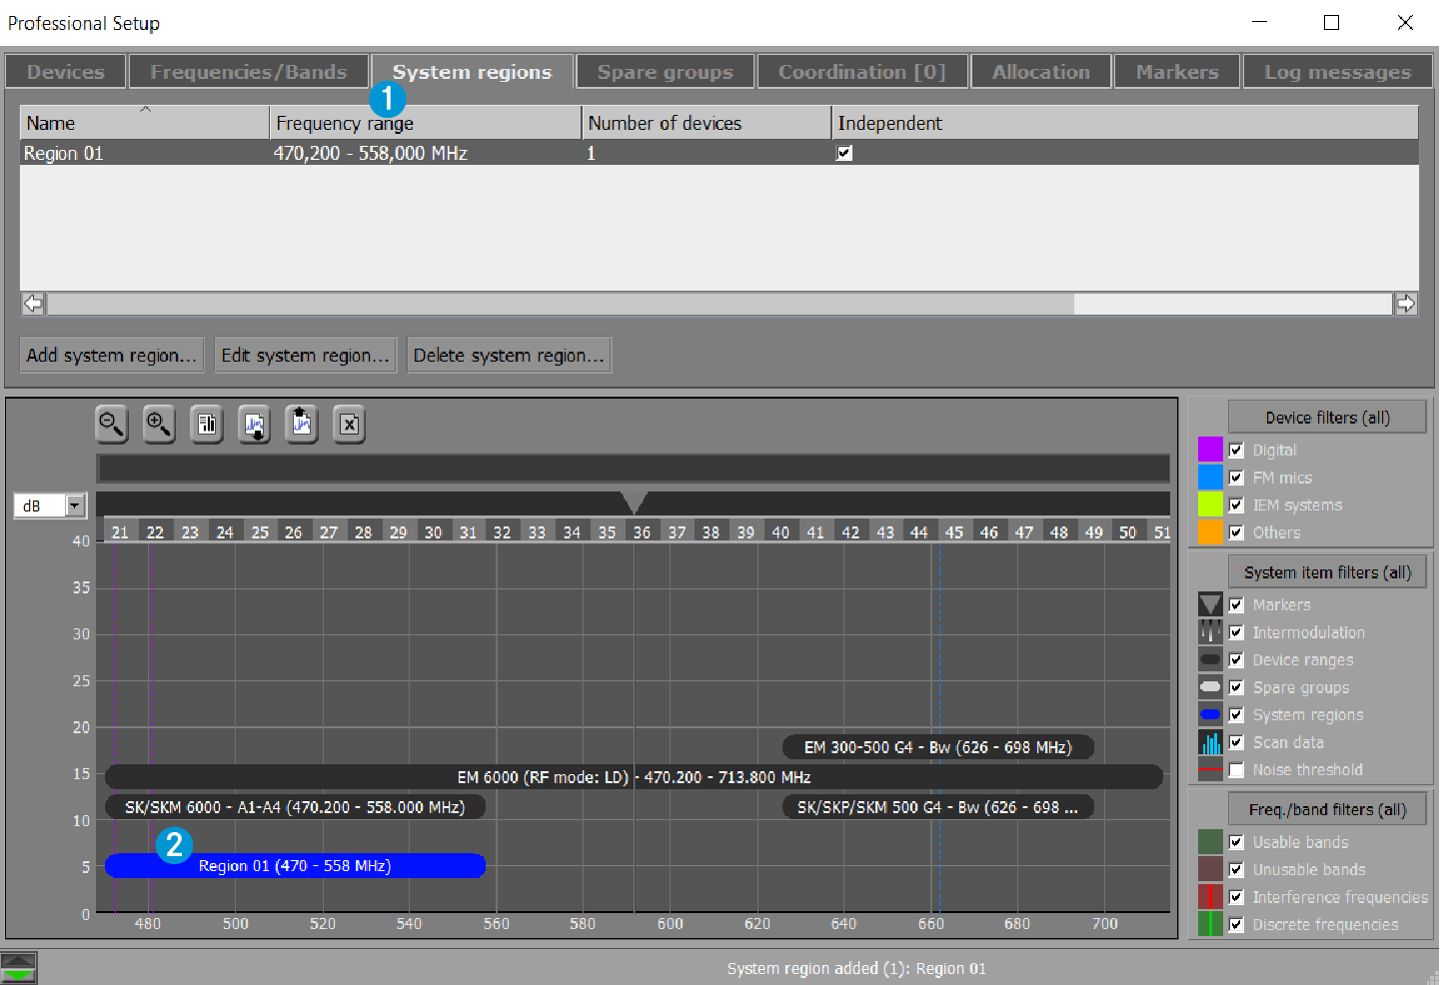Click the orange Others color swatch
The image size is (1440, 985).
1210,532
